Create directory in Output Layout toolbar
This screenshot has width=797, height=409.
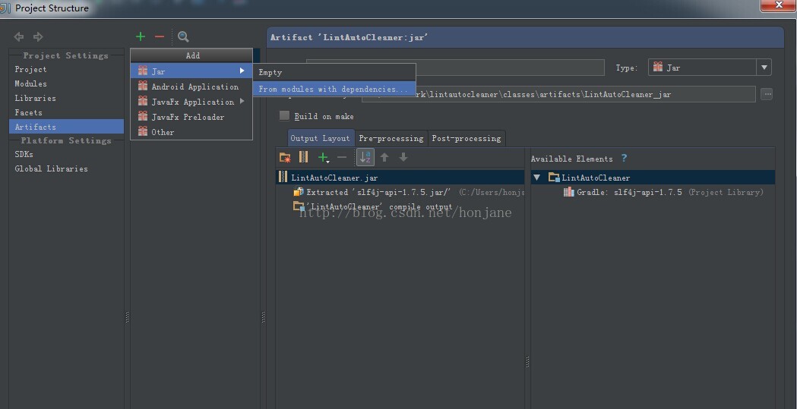[x=285, y=157]
